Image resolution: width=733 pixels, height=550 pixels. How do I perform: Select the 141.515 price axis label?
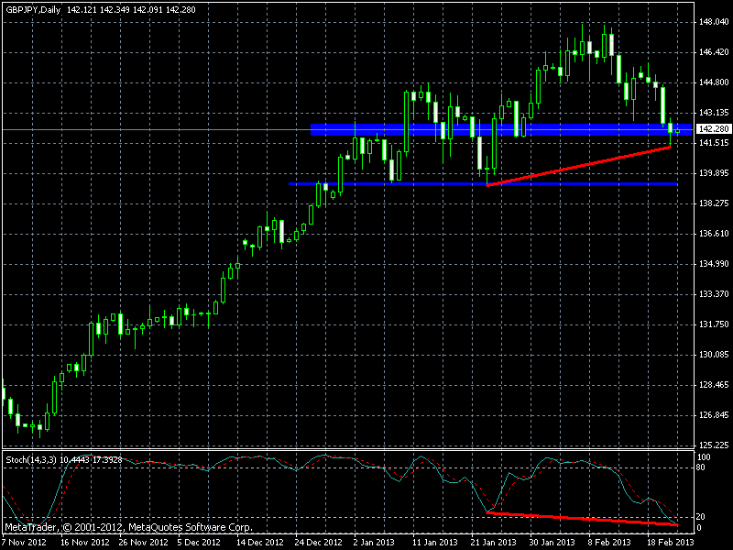(x=714, y=143)
